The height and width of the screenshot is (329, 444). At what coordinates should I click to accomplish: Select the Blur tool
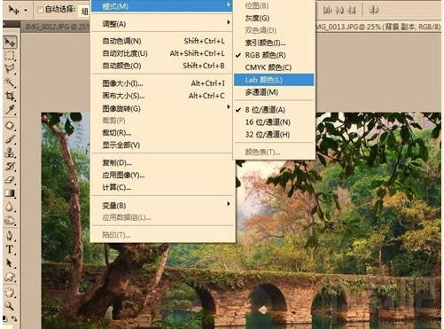point(10,207)
